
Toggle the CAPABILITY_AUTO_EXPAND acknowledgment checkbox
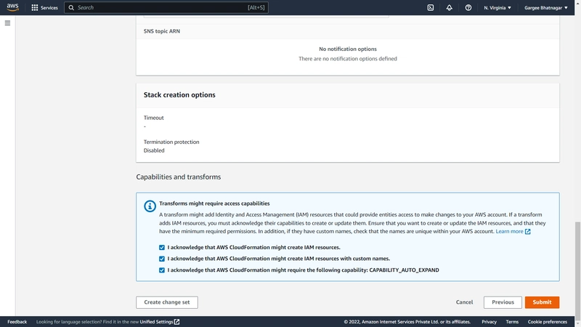point(162,270)
